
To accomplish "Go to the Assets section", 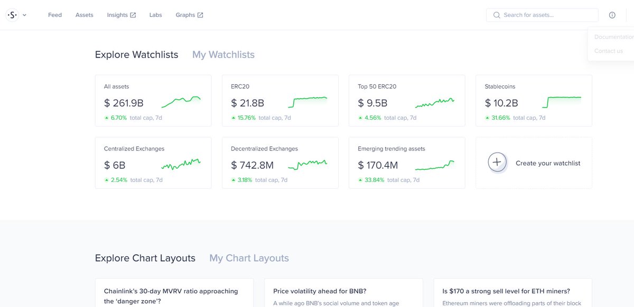I will (85, 15).
